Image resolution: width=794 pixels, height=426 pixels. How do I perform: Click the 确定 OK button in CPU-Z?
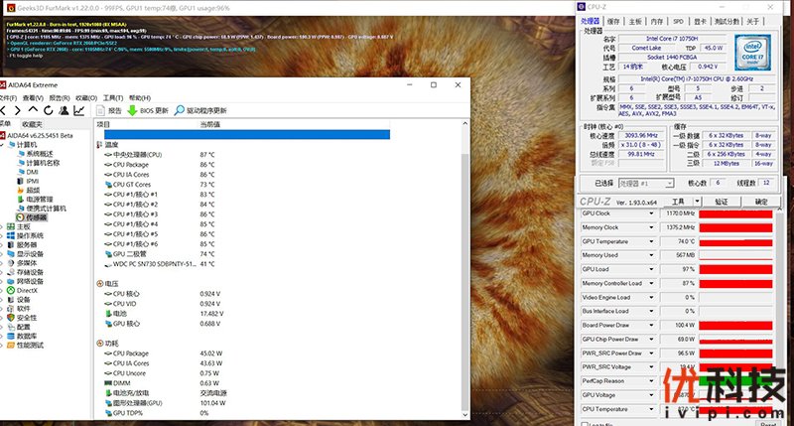pyautogui.click(x=761, y=202)
